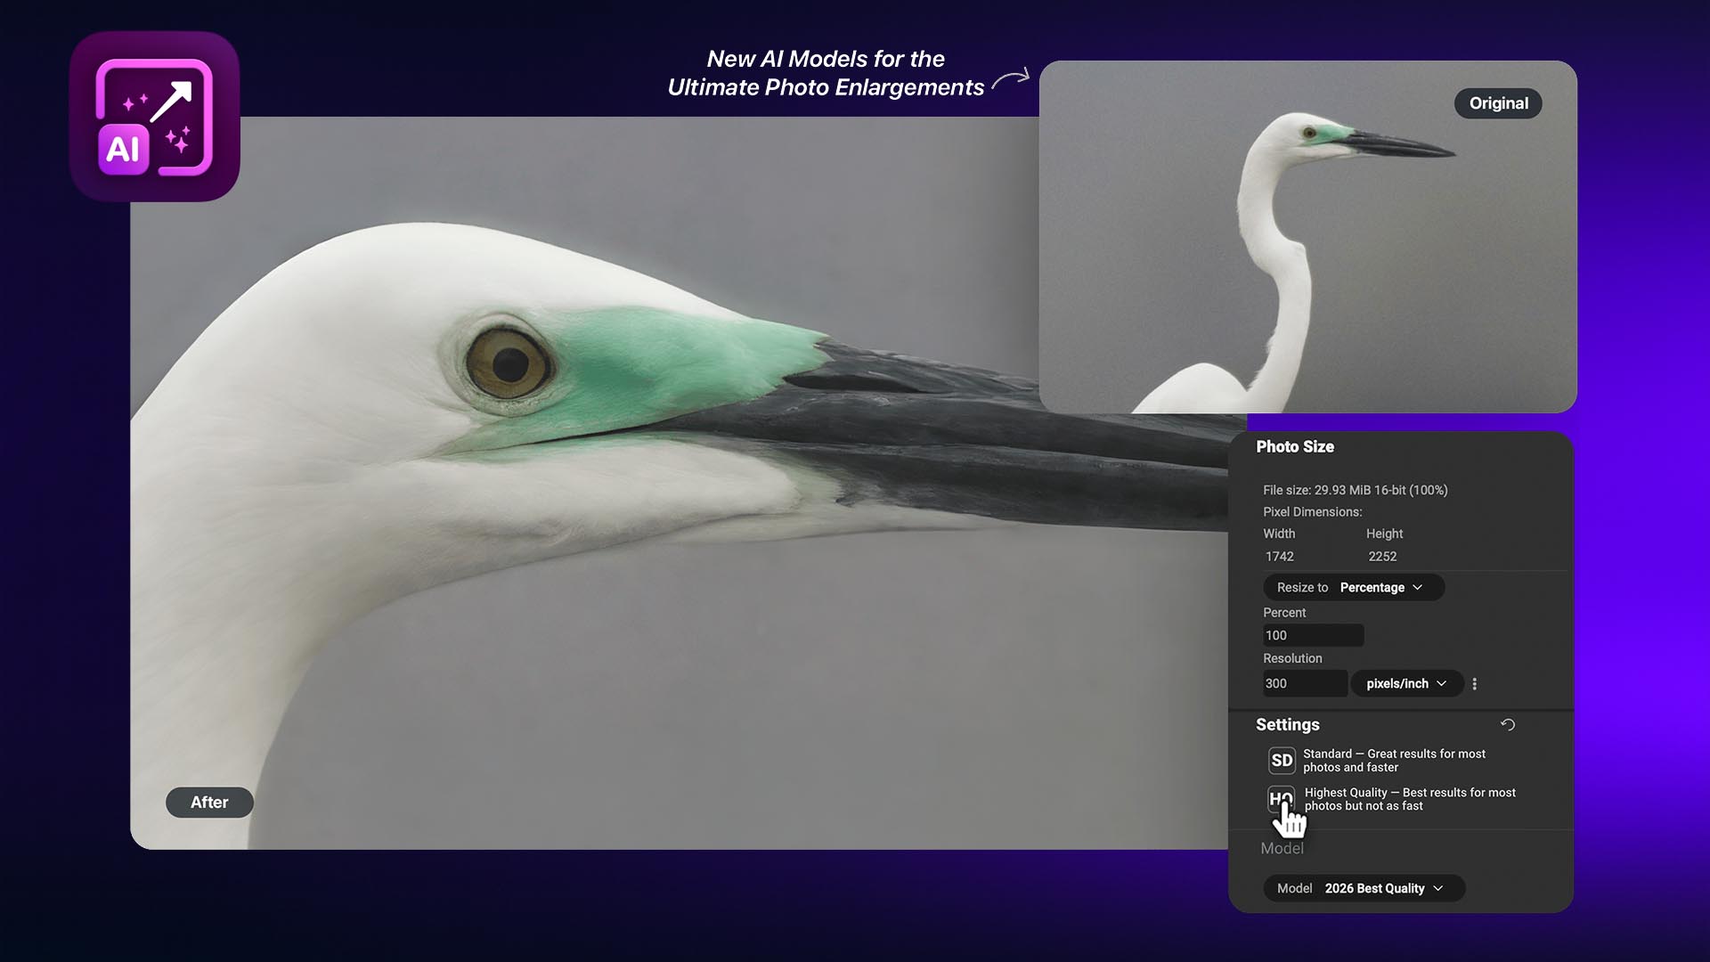This screenshot has height=962, width=1710.
Task: Click the Resolution field showing 300
Action: tap(1304, 683)
